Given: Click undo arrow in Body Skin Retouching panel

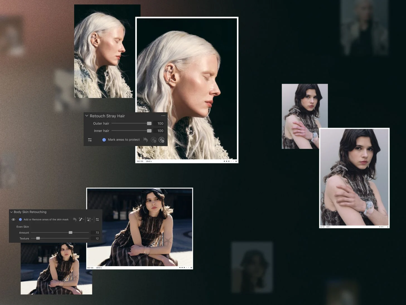Looking at the screenshot, I should tap(75, 220).
